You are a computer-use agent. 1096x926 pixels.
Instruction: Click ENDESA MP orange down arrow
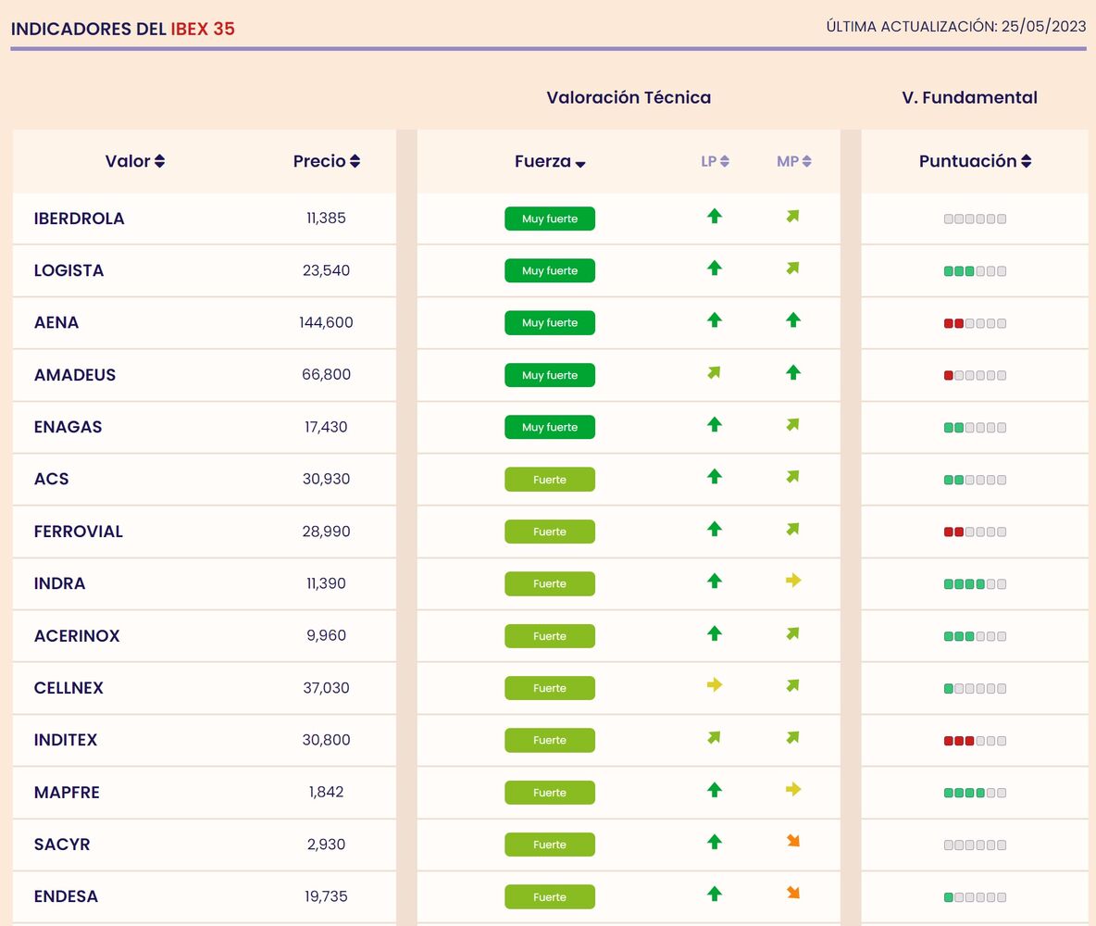coord(792,894)
